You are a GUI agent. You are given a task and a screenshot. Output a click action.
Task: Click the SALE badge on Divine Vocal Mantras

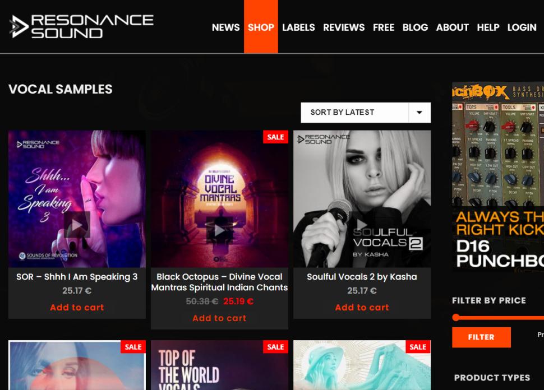pos(276,137)
